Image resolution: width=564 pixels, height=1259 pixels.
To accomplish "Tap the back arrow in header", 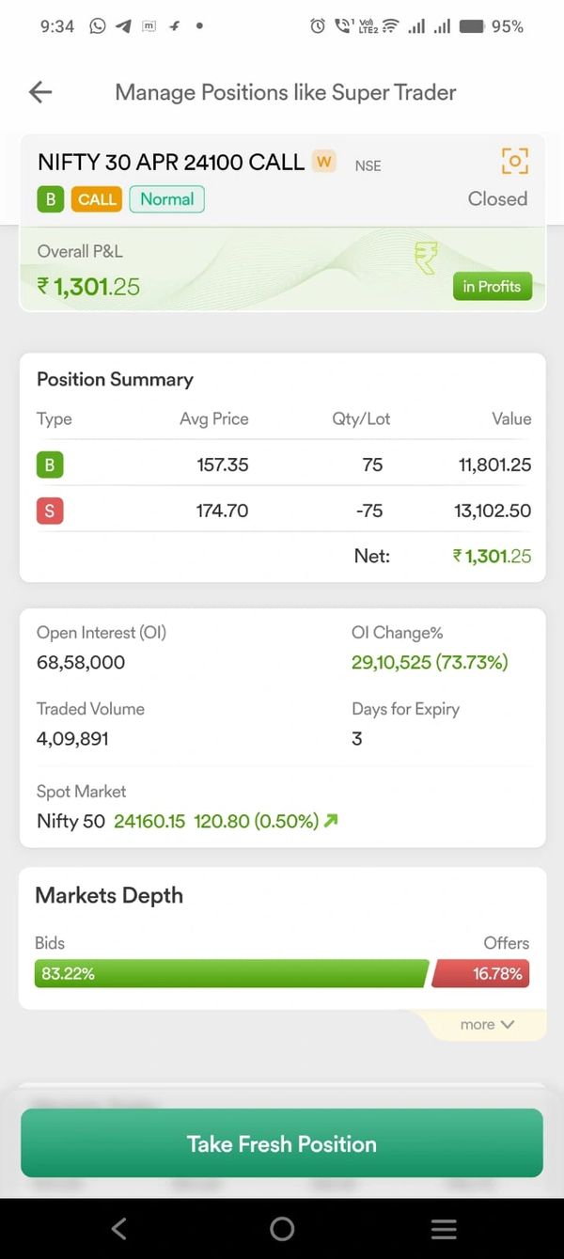I will (40, 92).
